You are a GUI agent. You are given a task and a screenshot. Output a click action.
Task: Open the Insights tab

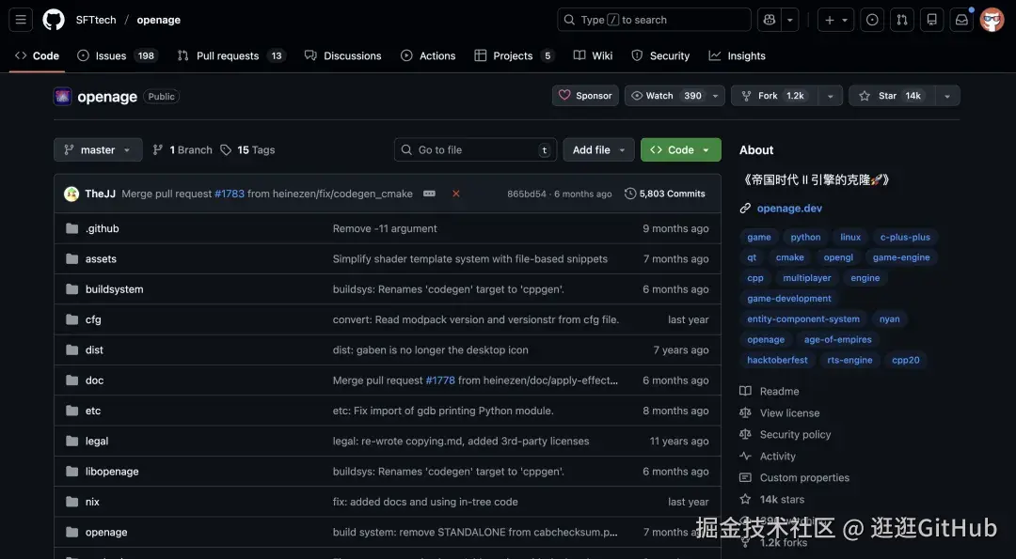click(x=738, y=55)
